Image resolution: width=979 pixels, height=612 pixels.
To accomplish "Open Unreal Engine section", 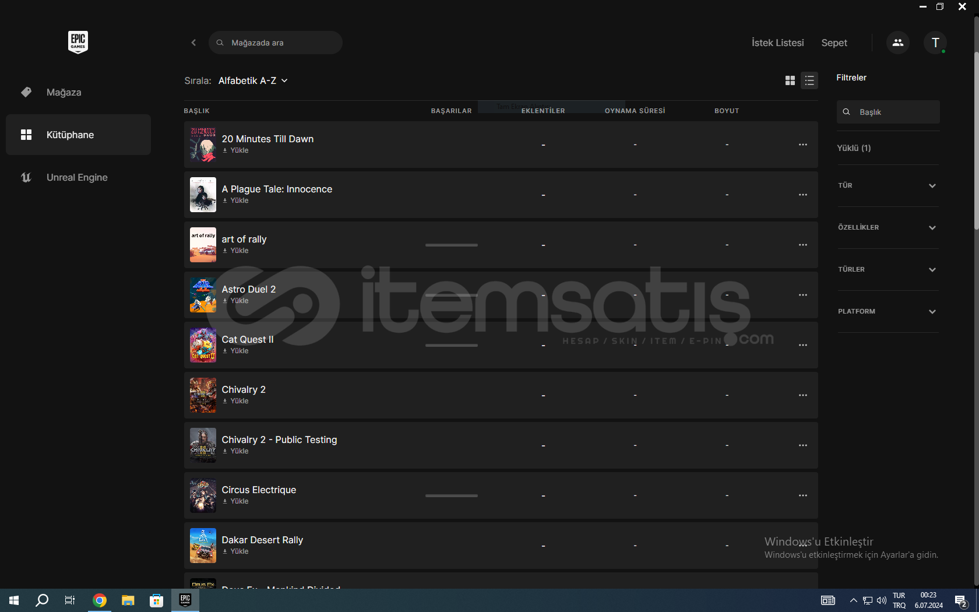I will (78, 177).
